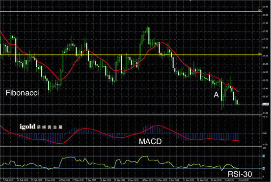The height and width of the screenshot is (182, 271).
Task: Click the letter A chart annotation
Action: [216, 95]
